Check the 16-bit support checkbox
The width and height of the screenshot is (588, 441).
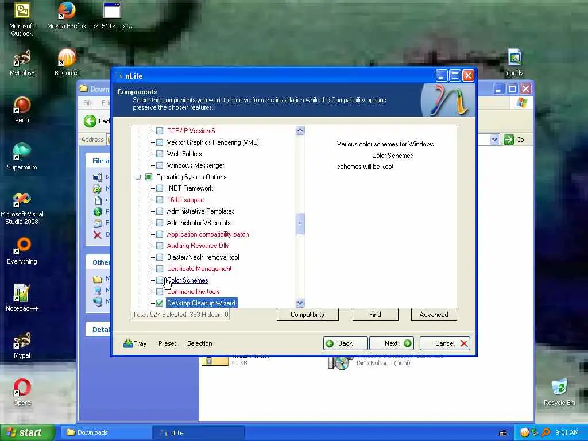coord(160,200)
